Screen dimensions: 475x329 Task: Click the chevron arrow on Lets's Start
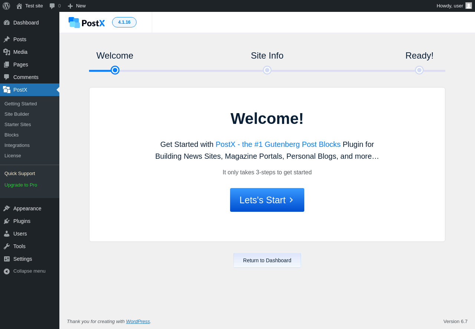click(x=291, y=200)
